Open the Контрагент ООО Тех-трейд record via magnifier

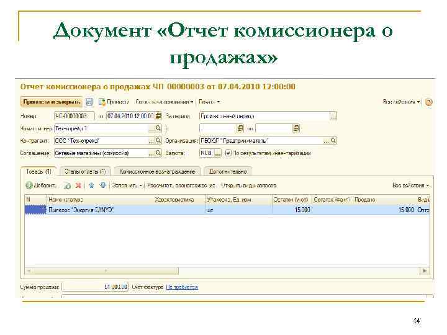tap(158, 140)
